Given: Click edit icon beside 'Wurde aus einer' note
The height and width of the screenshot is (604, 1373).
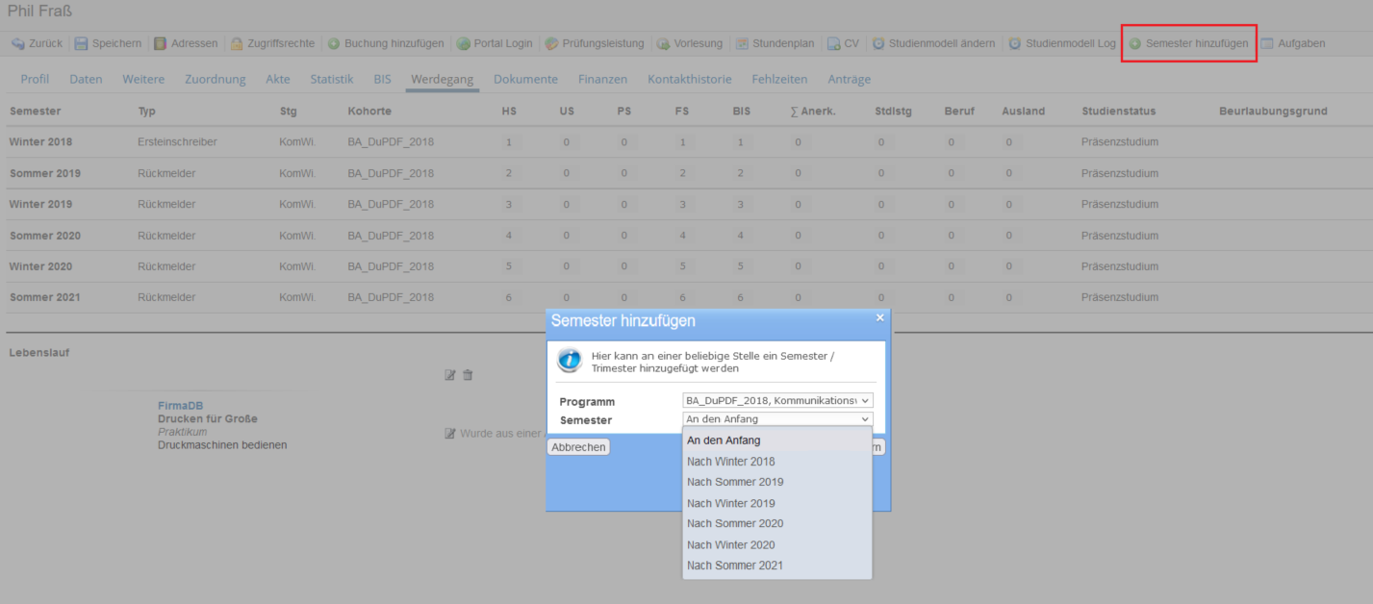Looking at the screenshot, I should (x=449, y=434).
